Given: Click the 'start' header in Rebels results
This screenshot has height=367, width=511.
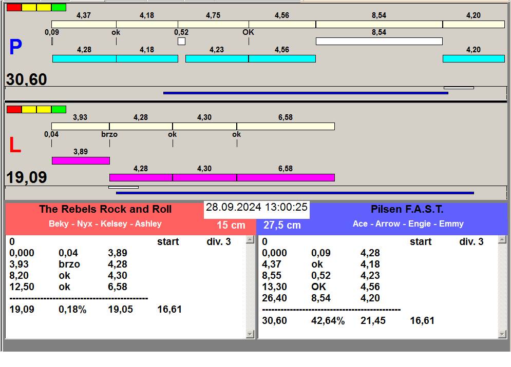Looking at the screenshot, I should [x=168, y=242].
